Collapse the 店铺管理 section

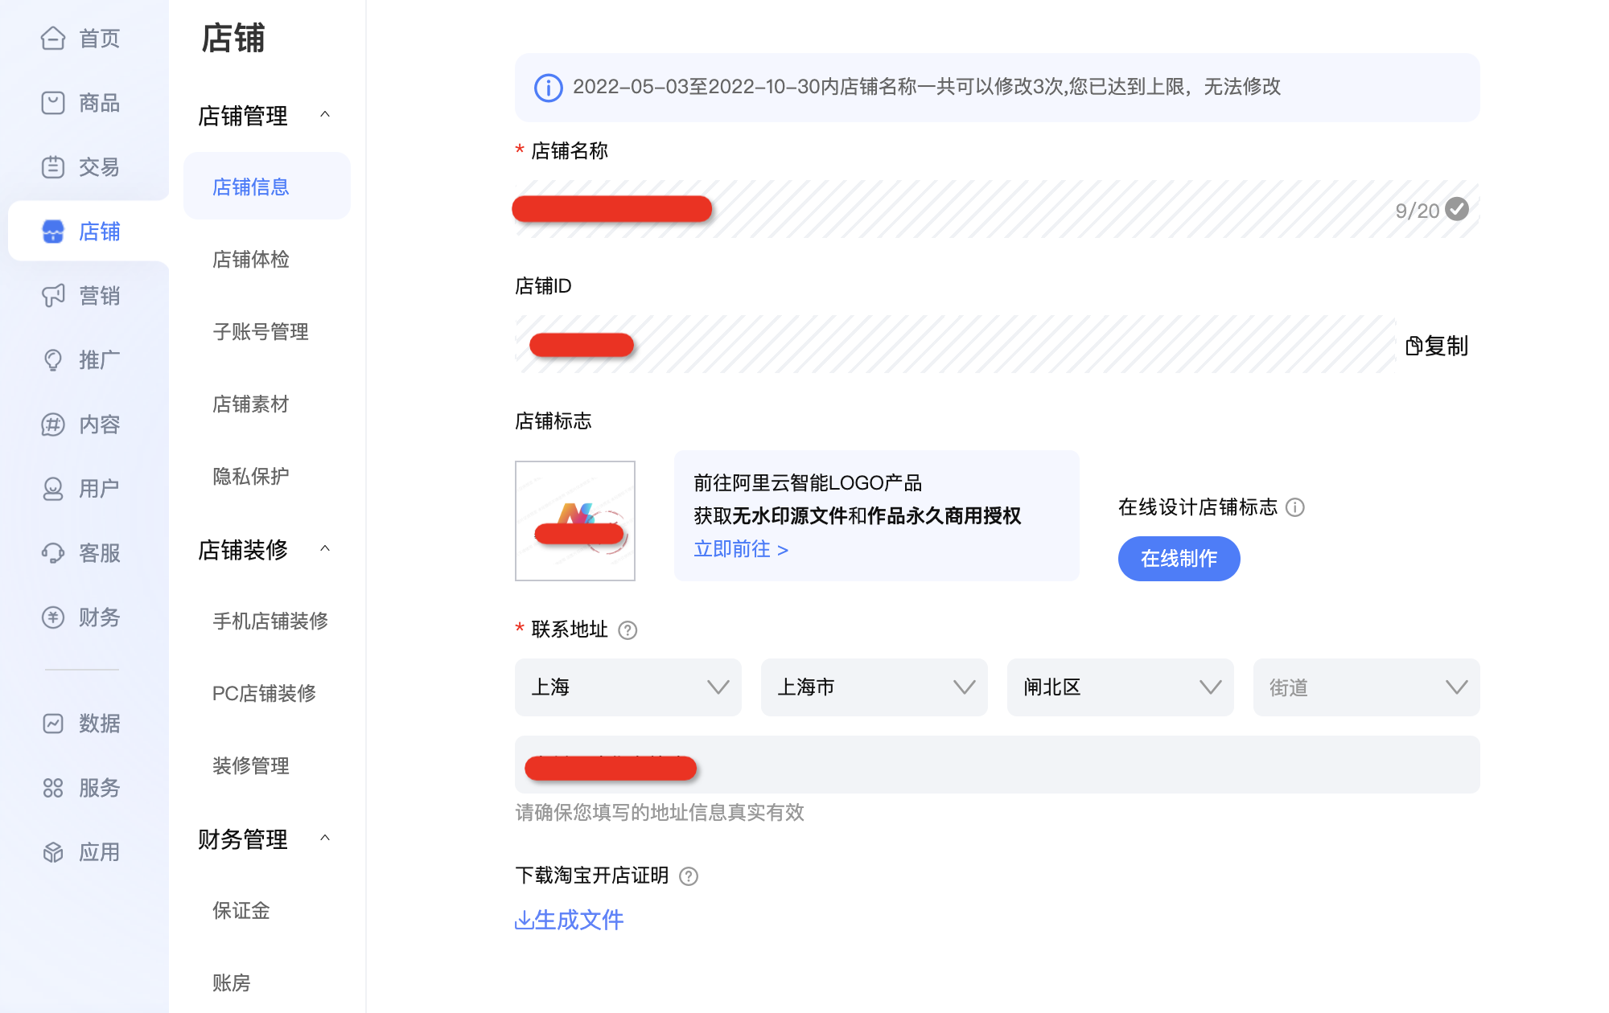coord(325,114)
